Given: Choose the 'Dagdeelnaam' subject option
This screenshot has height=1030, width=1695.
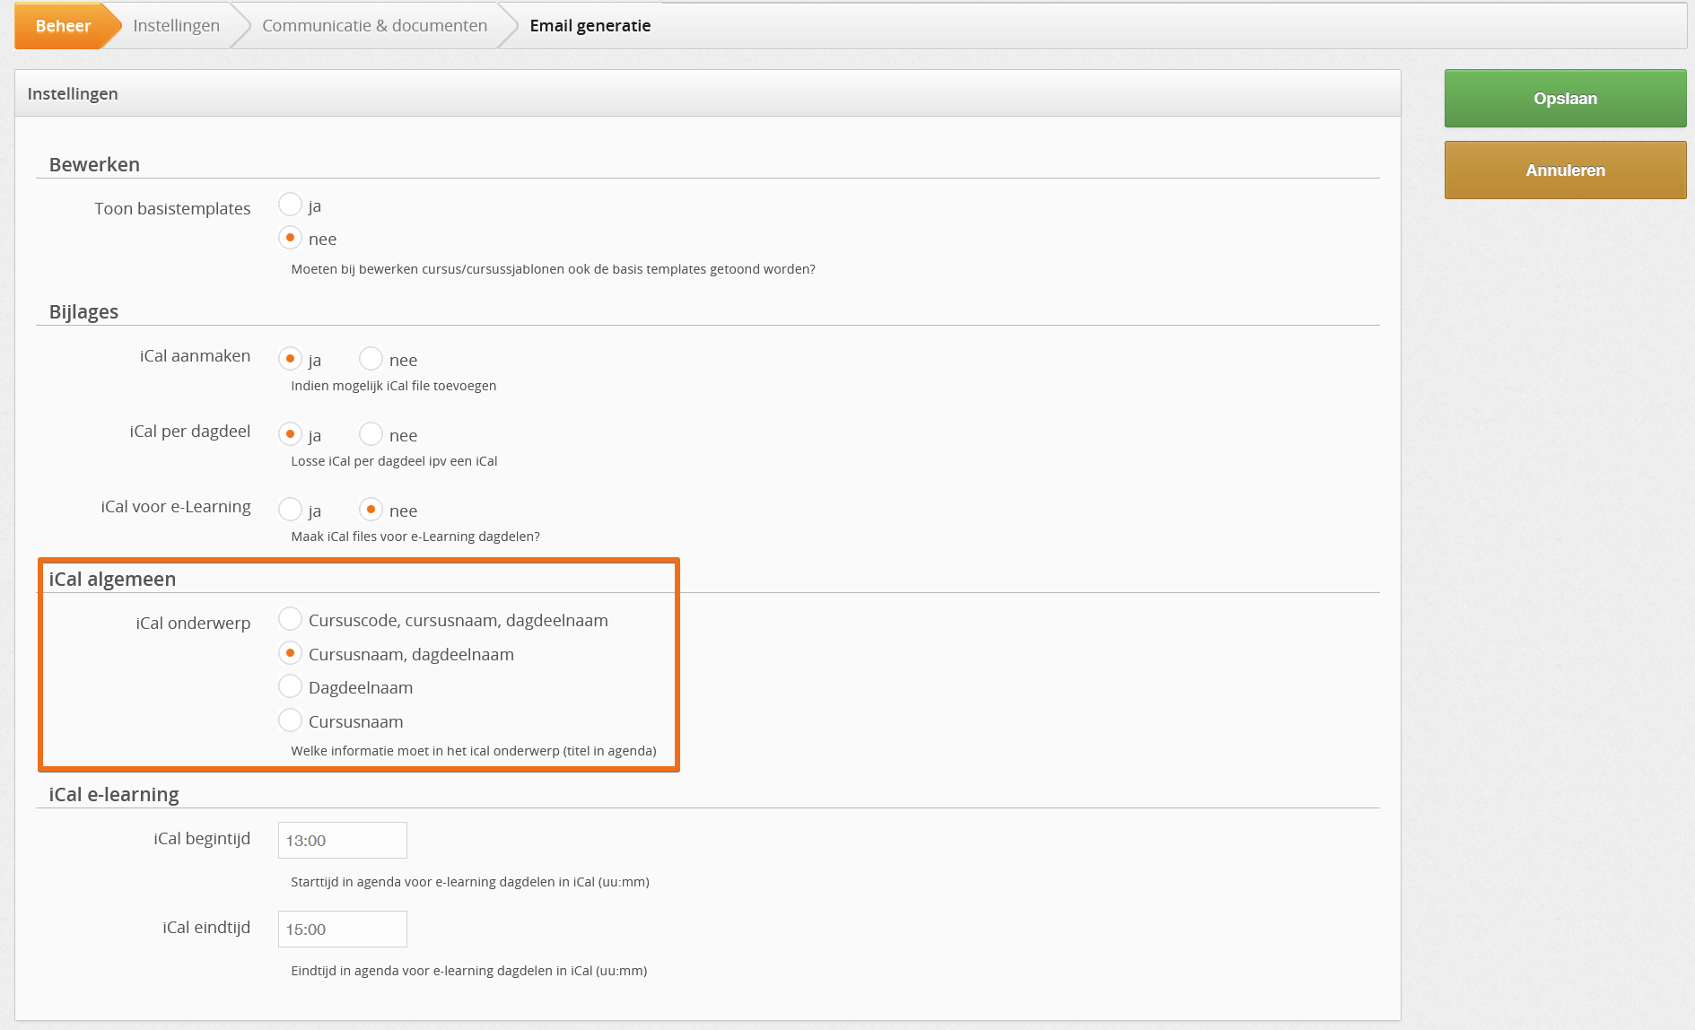Looking at the screenshot, I should click(x=290, y=686).
